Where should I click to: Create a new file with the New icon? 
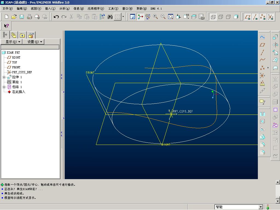(x=7, y=17)
